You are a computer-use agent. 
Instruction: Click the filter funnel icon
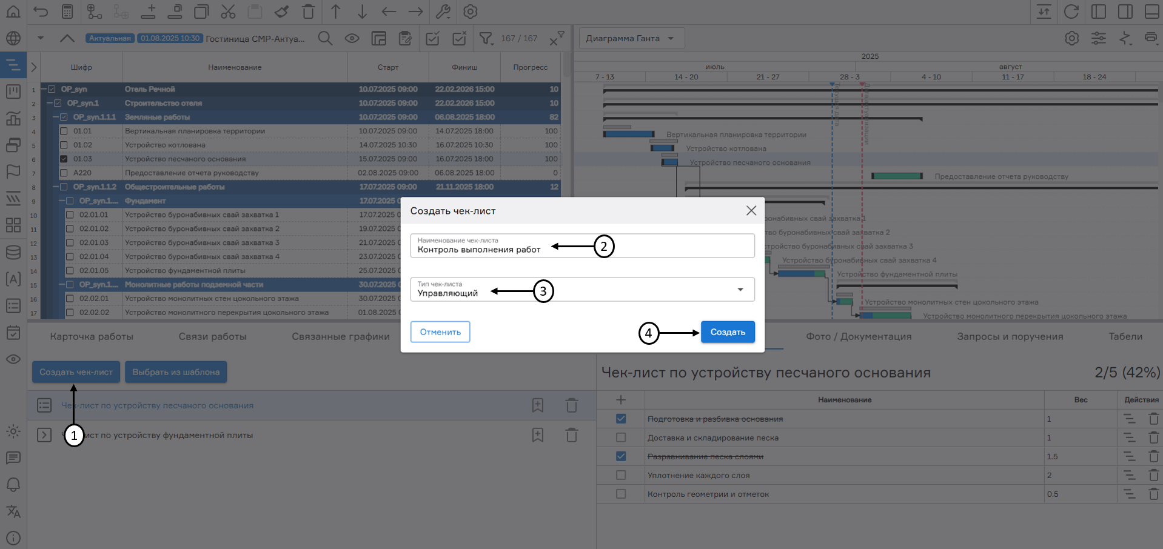point(486,39)
